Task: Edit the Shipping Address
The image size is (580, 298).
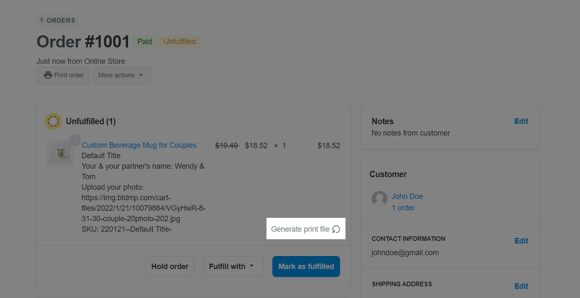Action: [x=521, y=286]
